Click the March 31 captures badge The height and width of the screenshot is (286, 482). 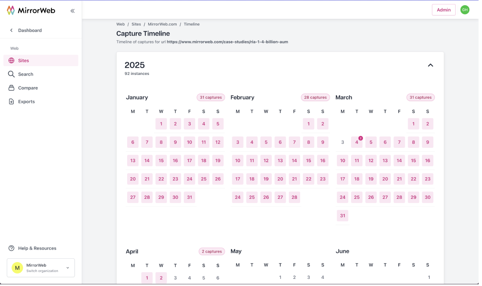pos(420,97)
